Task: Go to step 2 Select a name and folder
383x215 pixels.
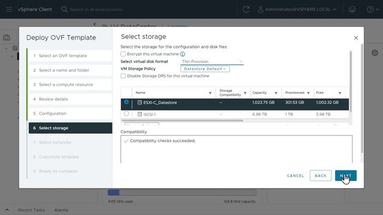Action: click(70, 70)
